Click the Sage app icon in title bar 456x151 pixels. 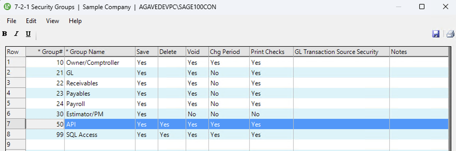pyautogui.click(x=7, y=7)
